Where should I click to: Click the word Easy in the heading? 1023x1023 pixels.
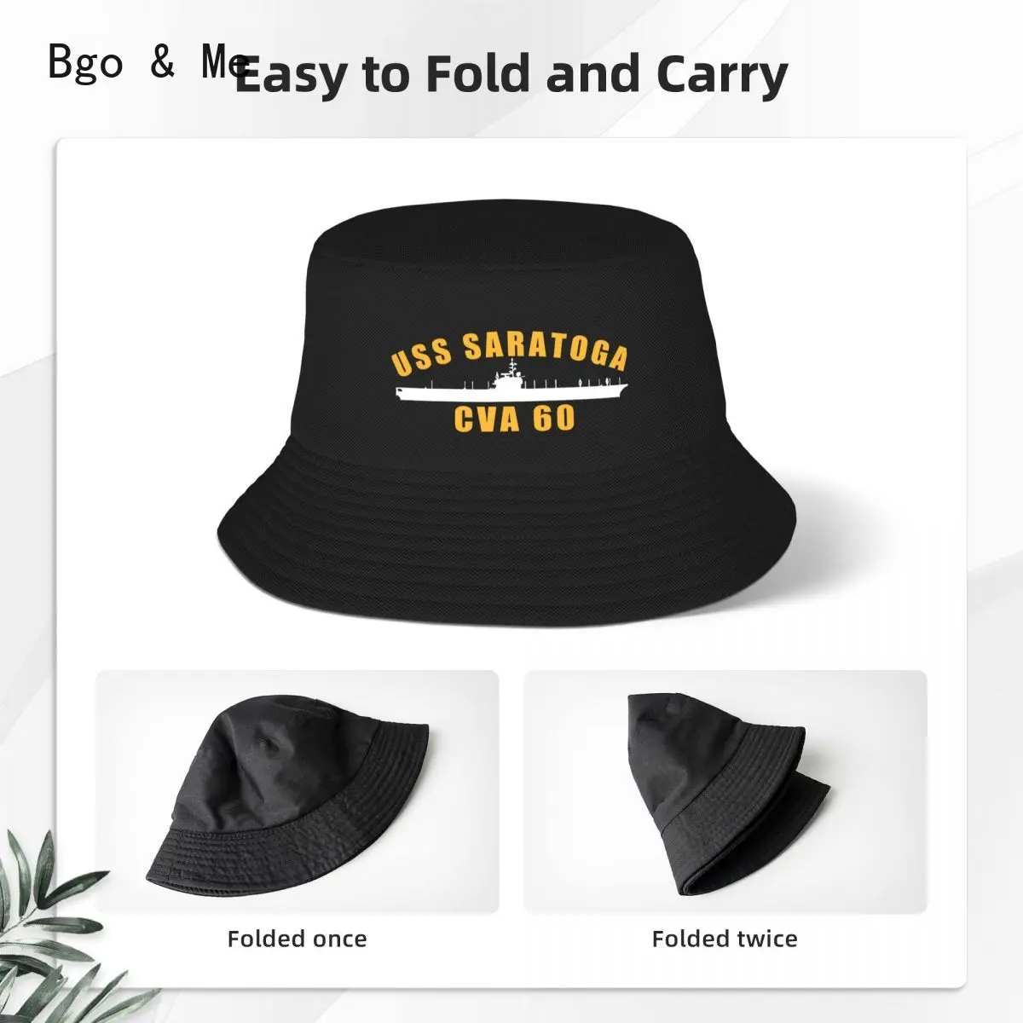(x=292, y=77)
